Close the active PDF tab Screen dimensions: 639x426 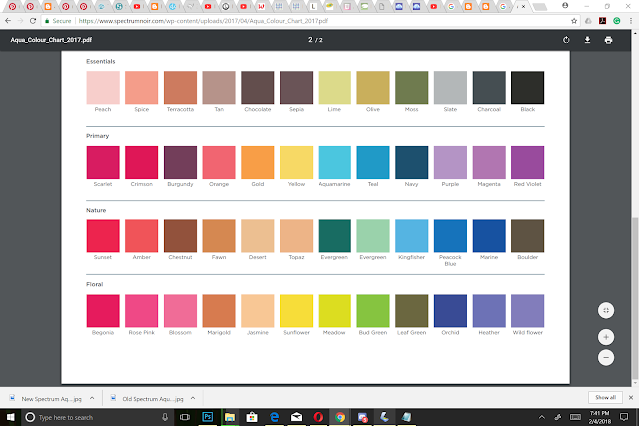coord(523,7)
